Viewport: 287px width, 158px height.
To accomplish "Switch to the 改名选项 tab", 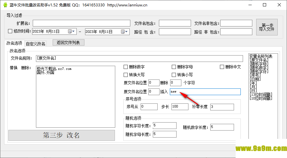I will point(14,43).
